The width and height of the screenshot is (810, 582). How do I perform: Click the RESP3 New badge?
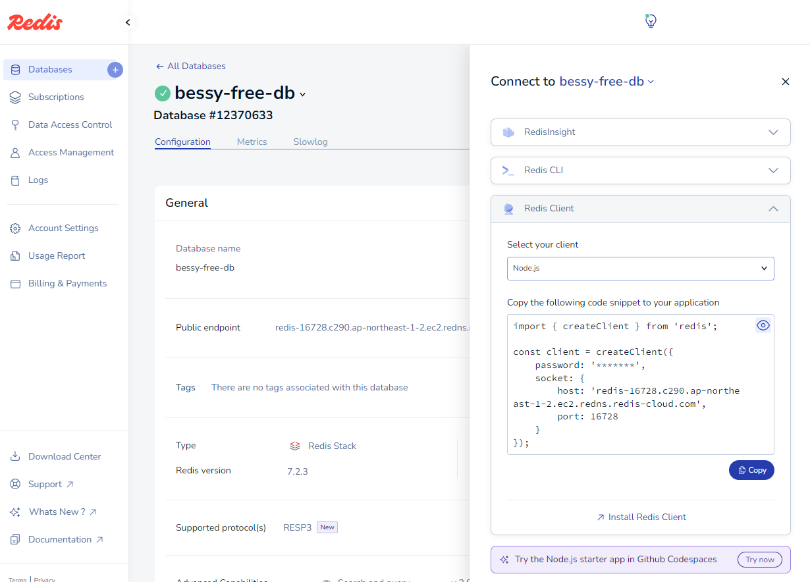click(327, 527)
